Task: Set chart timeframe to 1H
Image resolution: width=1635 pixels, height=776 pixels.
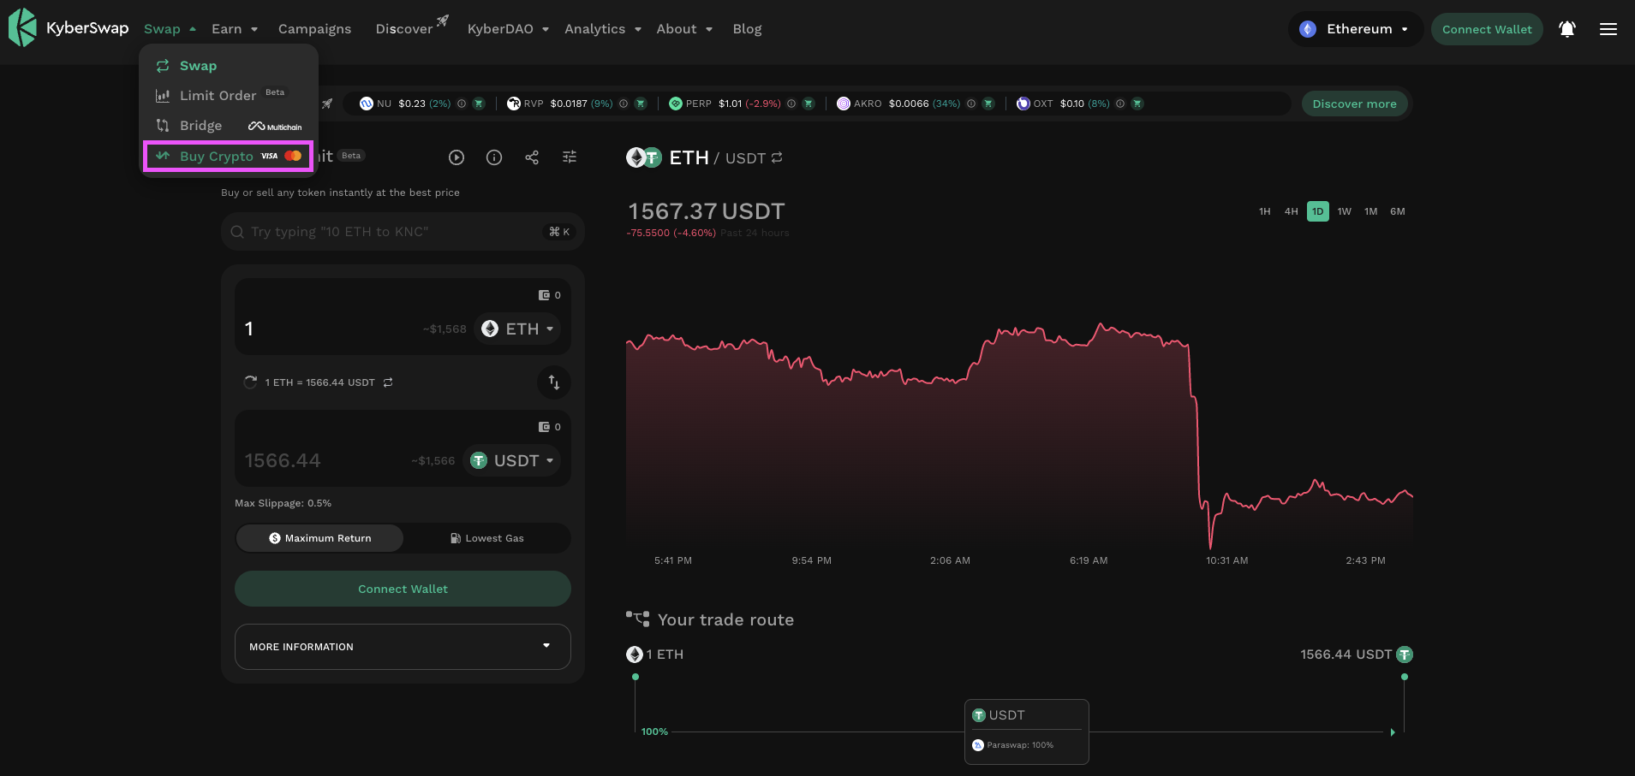Action: point(1265,211)
